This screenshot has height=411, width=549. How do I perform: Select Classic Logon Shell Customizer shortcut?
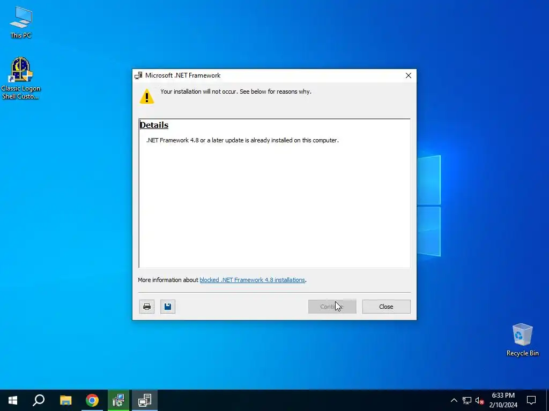(x=21, y=79)
